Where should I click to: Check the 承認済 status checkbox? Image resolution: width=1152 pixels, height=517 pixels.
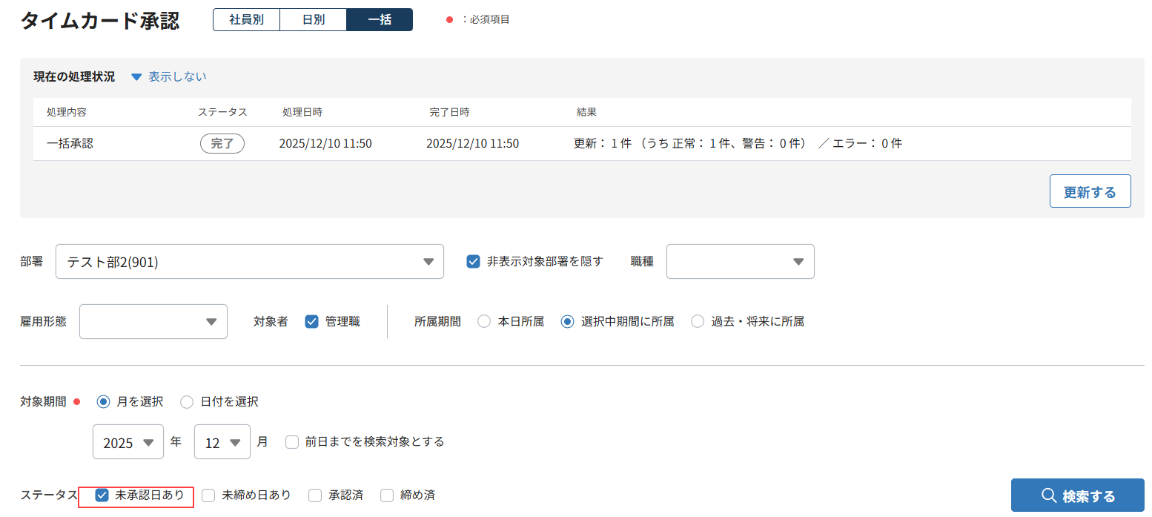pos(316,495)
